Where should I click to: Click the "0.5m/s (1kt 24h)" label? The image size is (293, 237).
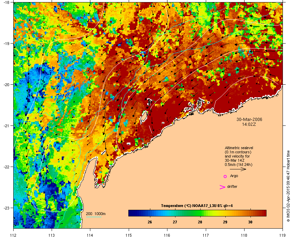pyautogui.click(x=239, y=165)
